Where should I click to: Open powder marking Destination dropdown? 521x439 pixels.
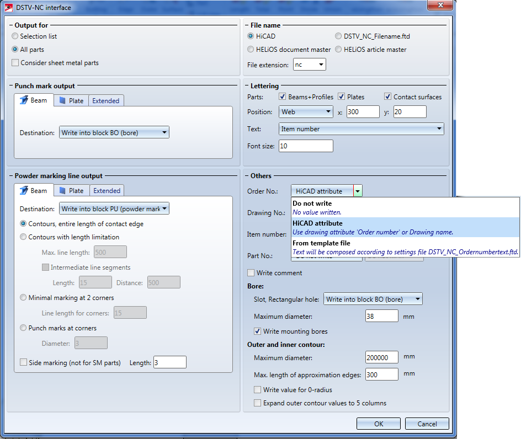[114, 208]
